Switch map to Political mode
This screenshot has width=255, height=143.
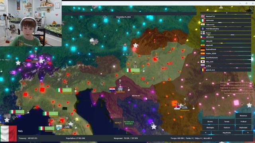pos(243,122)
